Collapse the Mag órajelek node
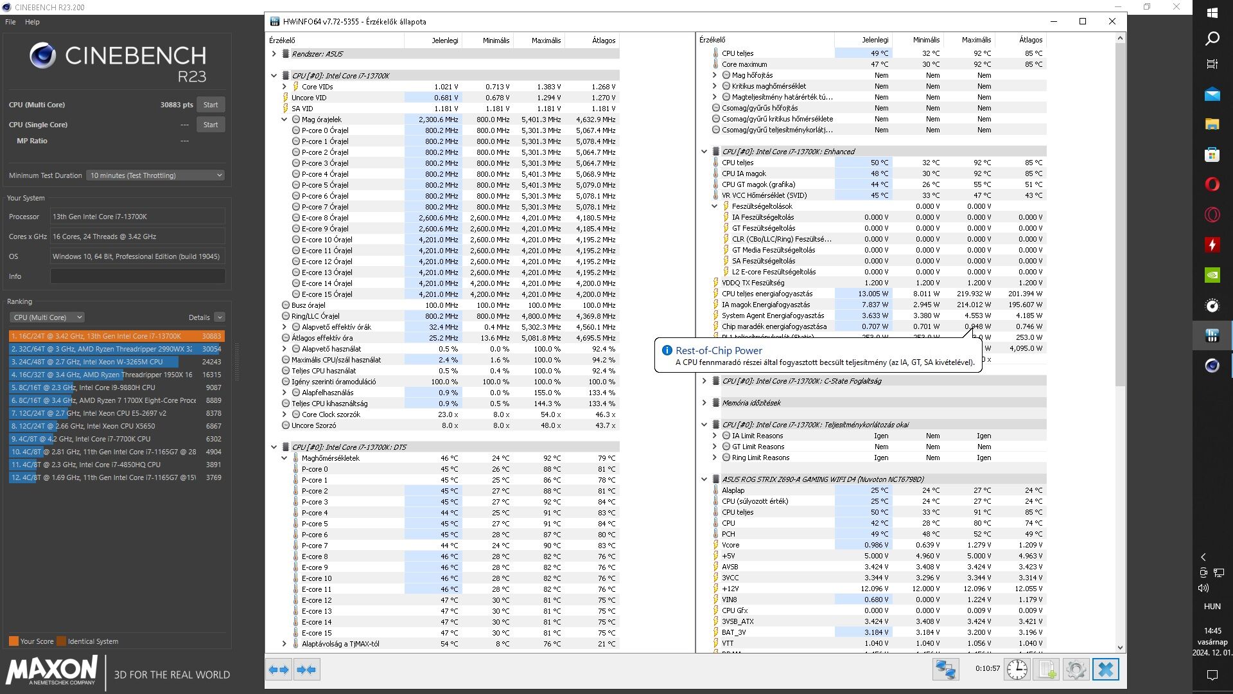The width and height of the screenshot is (1233, 694). (x=284, y=120)
